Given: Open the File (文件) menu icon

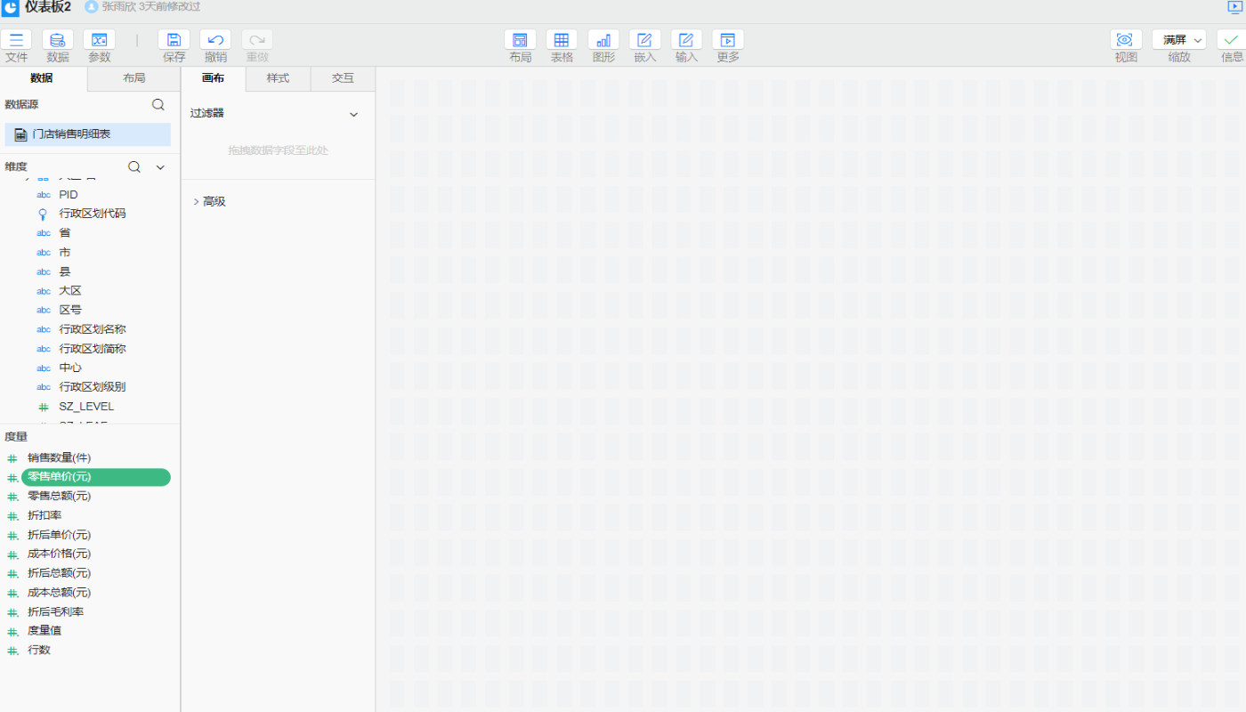Looking at the screenshot, I should pyautogui.click(x=16, y=40).
